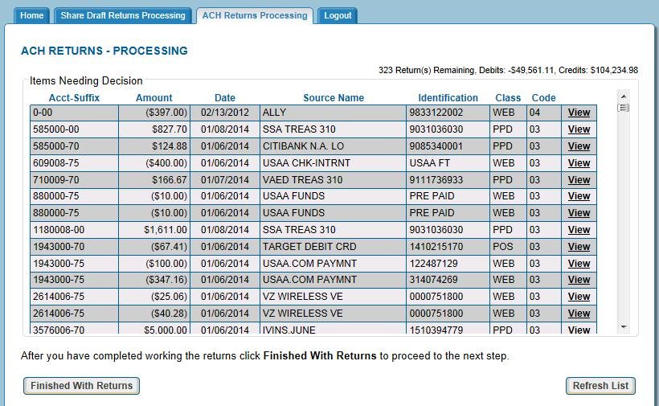View the ALLY return item

[x=579, y=113]
